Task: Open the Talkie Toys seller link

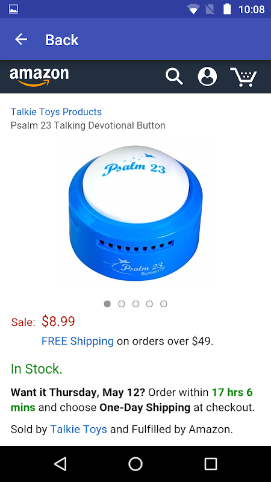Action: (79, 429)
